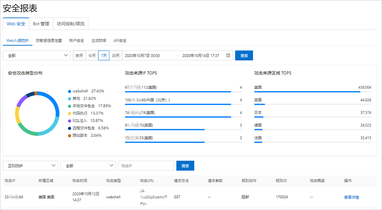
Task: Click the SQL注入 purple legend dot
Action: (69, 121)
